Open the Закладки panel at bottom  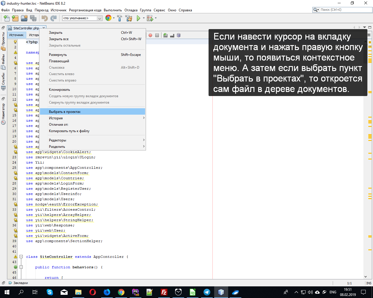(18, 283)
